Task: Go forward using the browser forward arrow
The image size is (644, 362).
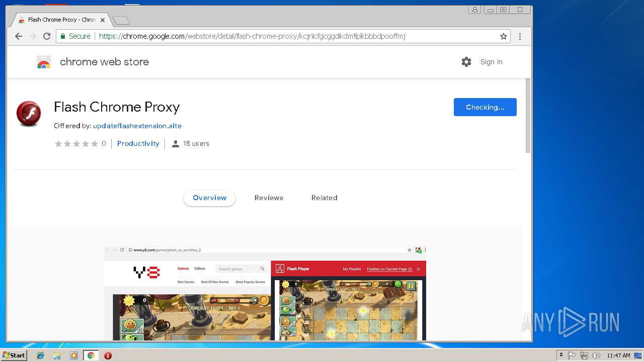Action: (x=33, y=36)
